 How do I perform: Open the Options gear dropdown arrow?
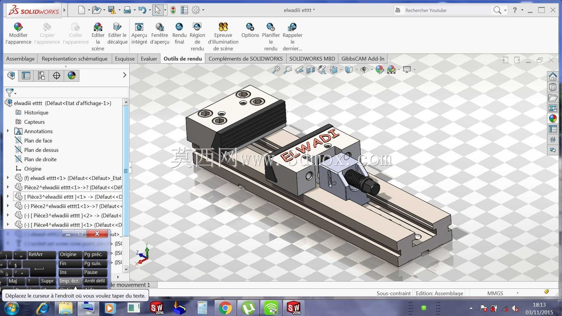coord(203,10)
